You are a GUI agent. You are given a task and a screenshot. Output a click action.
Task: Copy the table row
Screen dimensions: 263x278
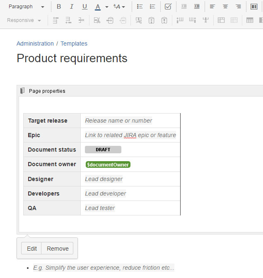[110, 20]
